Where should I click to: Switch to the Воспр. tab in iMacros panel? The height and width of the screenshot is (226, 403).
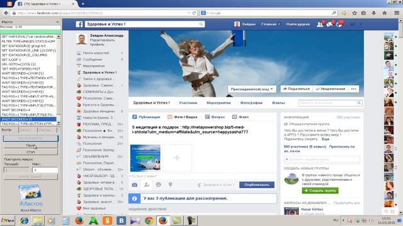pos(7,130)
